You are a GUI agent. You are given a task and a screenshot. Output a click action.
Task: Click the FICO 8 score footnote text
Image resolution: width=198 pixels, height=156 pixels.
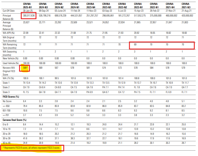point(31,148)
